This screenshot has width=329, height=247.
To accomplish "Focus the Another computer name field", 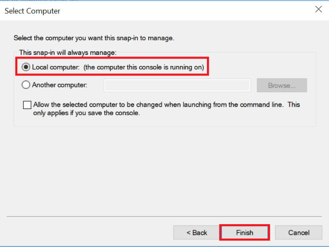I will pos(177,85).
